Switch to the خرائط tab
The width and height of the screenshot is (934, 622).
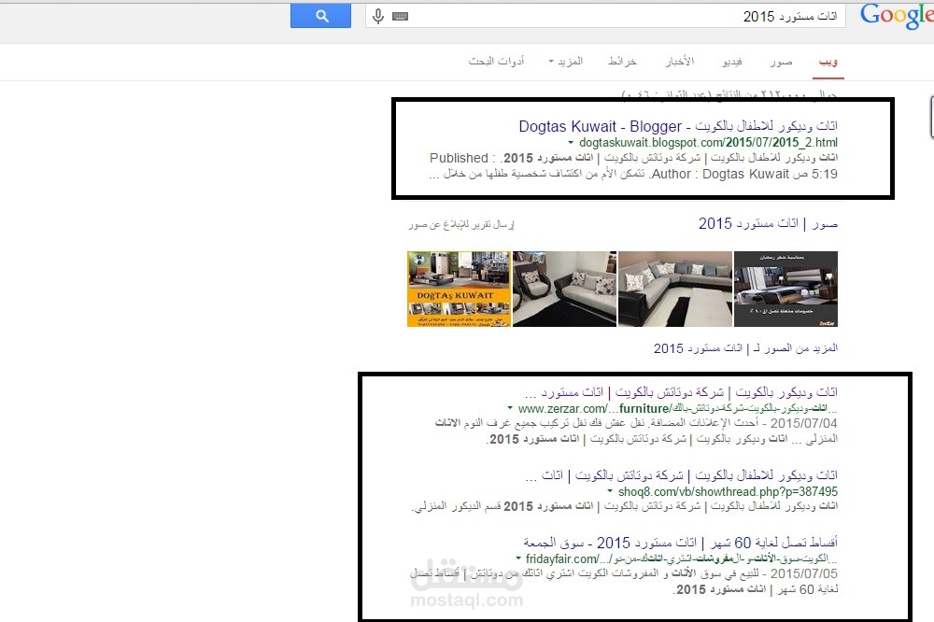(622, 62)
